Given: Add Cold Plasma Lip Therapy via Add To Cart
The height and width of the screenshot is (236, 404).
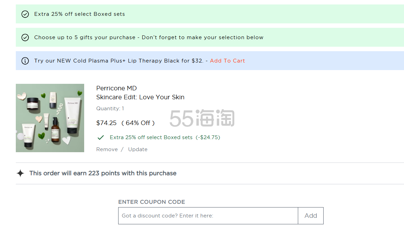Looking at the screenshot, I should (227, 61).
